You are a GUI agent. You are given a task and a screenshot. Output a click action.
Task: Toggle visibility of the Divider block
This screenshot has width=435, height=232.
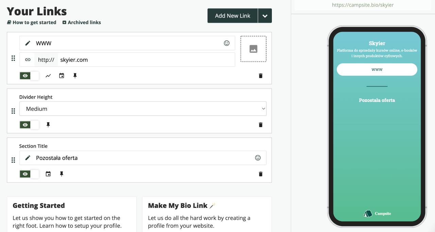[29, 125]
